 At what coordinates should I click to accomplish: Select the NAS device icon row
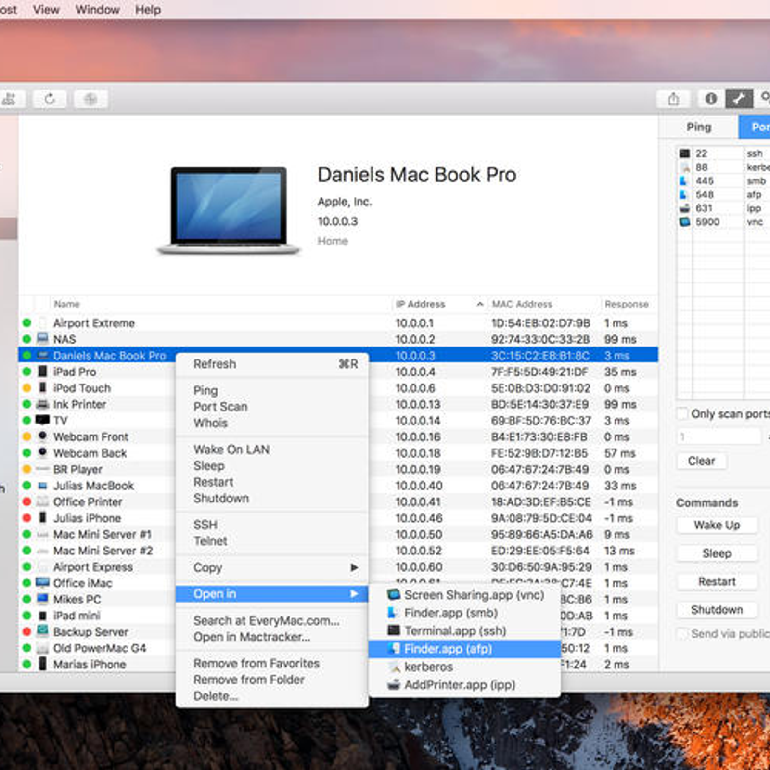[43, 339]
